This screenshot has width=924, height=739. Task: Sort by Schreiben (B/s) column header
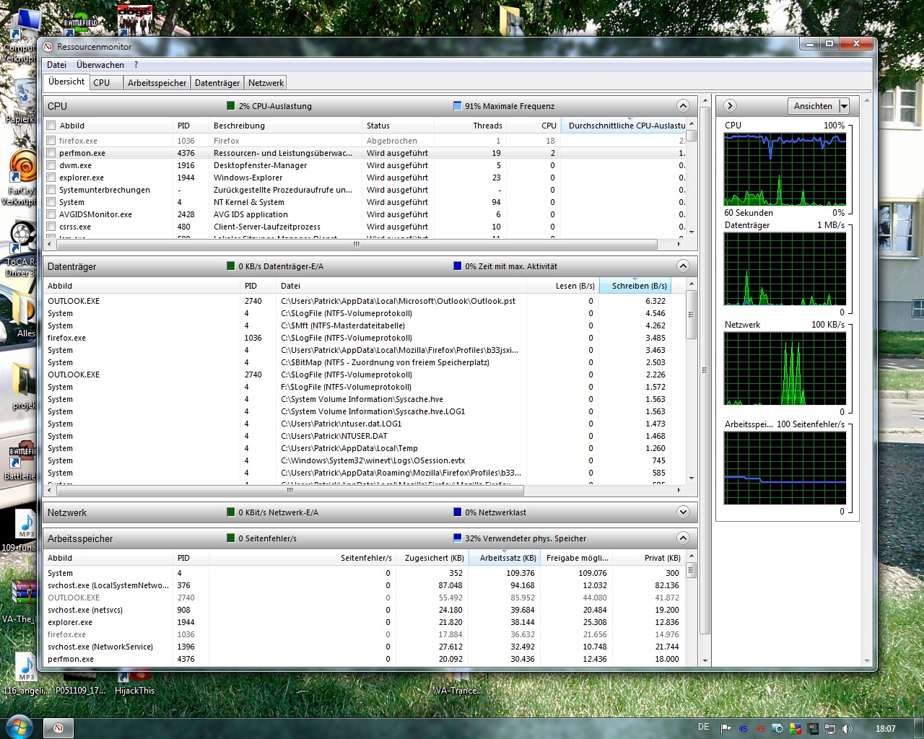(x=638, y=286)
